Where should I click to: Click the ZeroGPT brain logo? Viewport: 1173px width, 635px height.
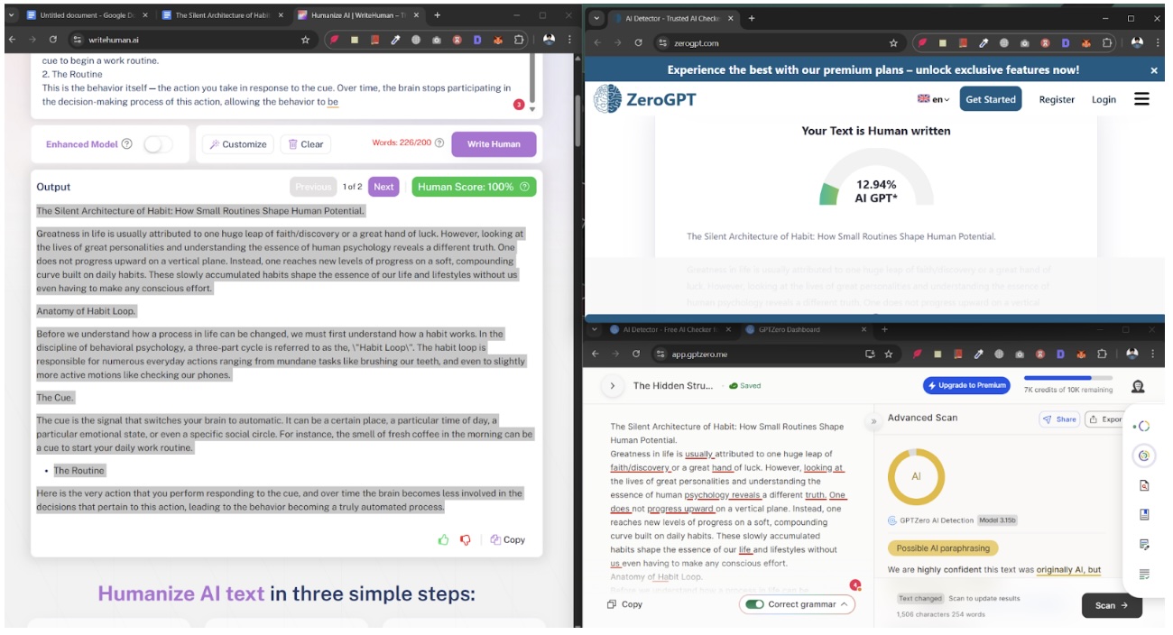[x=607, y=99]
